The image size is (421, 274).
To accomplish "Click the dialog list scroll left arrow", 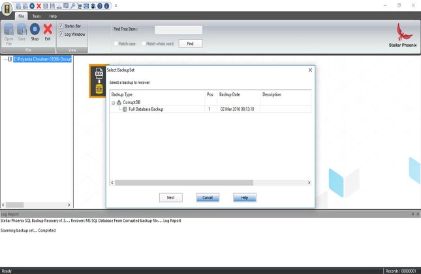I will [x=112, y=183].
